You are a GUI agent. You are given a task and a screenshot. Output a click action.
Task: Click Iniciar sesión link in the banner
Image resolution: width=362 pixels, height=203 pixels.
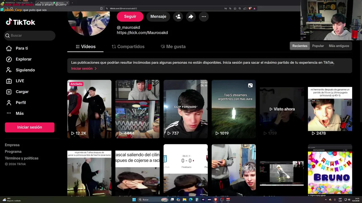click(84, 69)
